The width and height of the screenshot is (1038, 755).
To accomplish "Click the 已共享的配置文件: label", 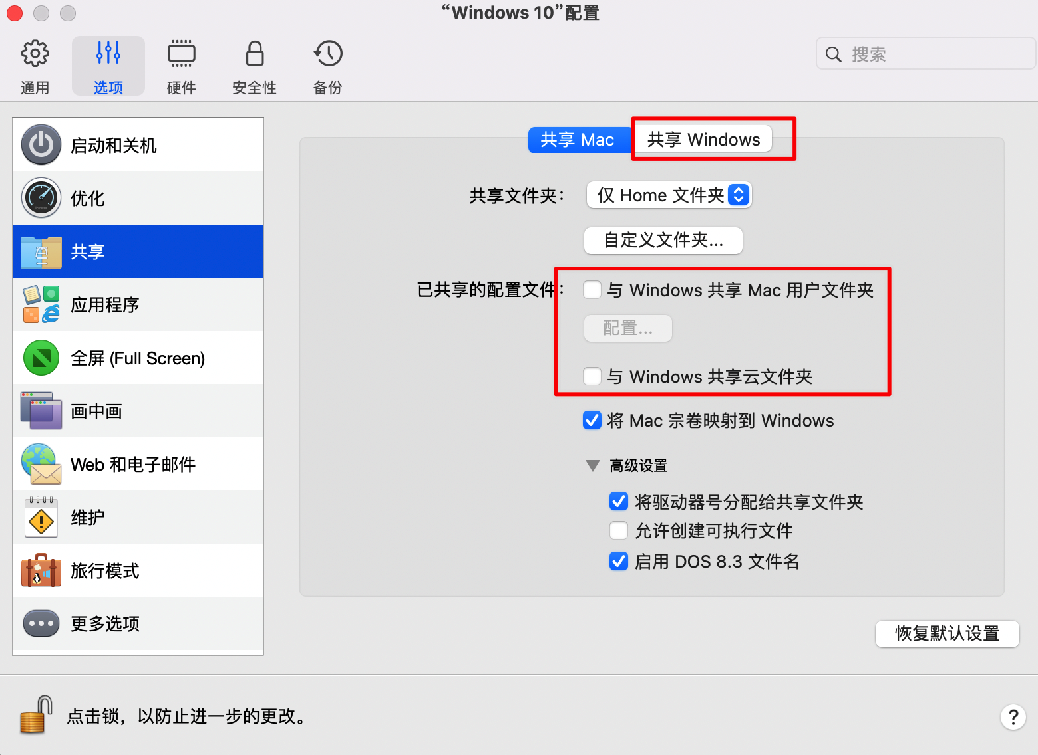I will click(490, 290).
